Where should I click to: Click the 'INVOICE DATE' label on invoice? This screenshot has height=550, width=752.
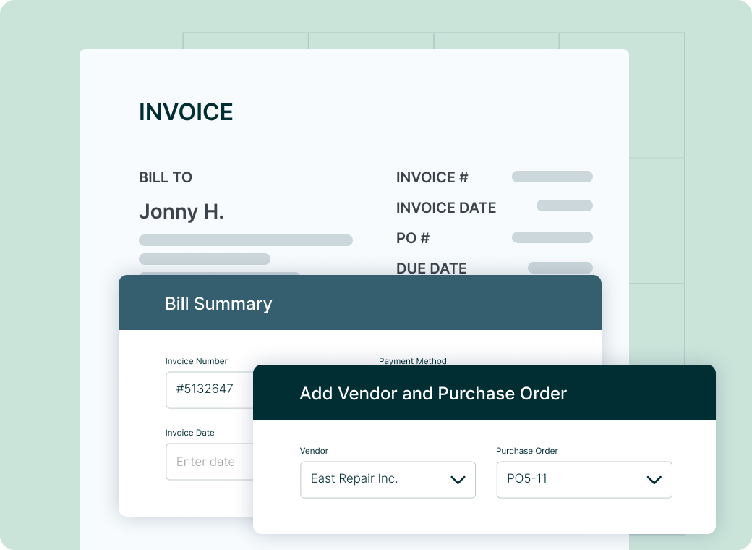(446, 208)
